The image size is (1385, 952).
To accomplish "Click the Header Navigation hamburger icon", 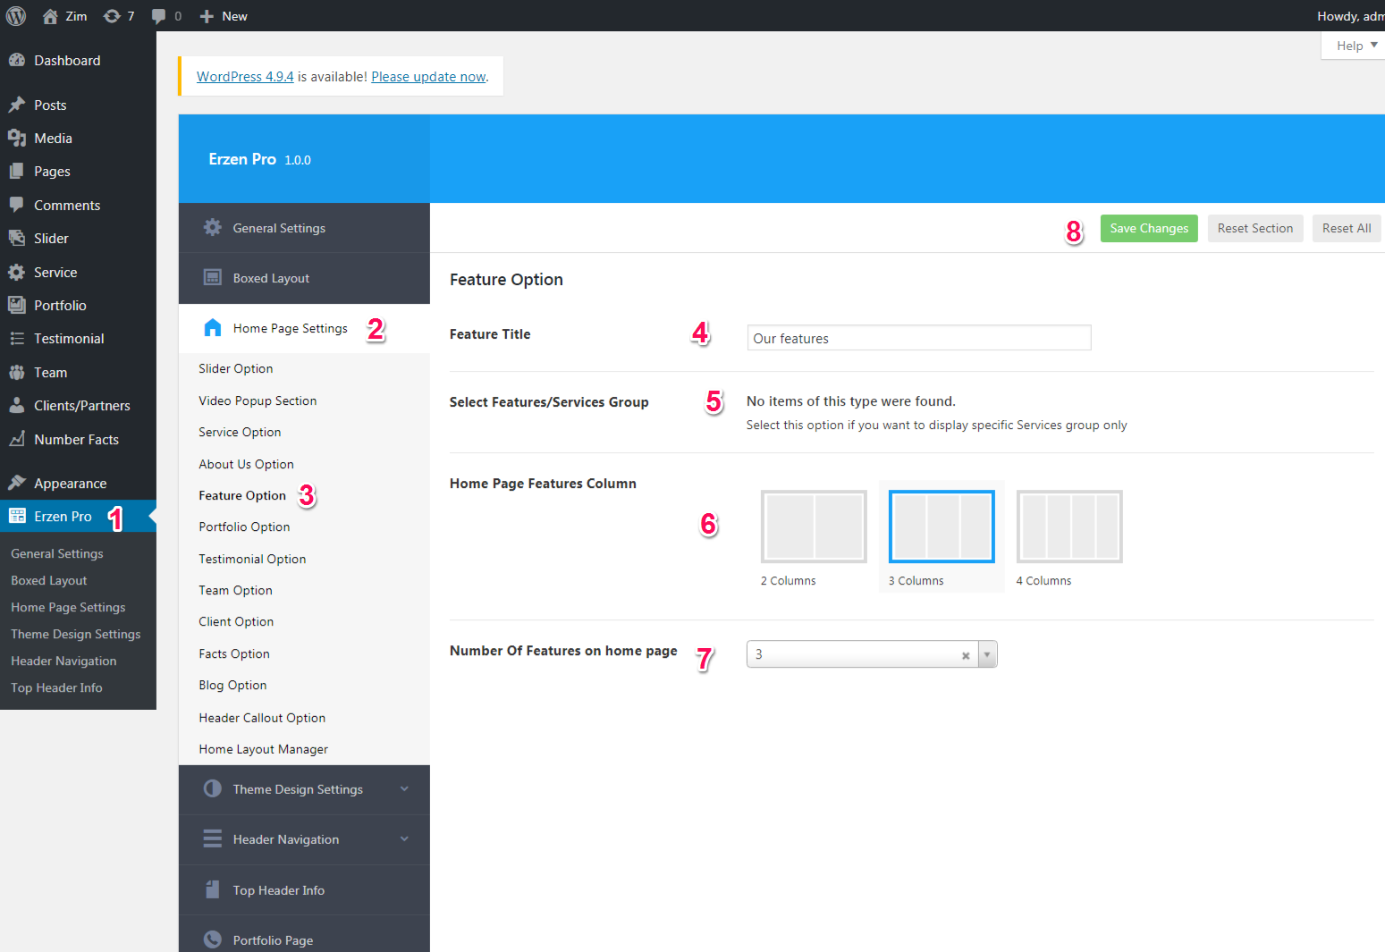I will (212, 838).
